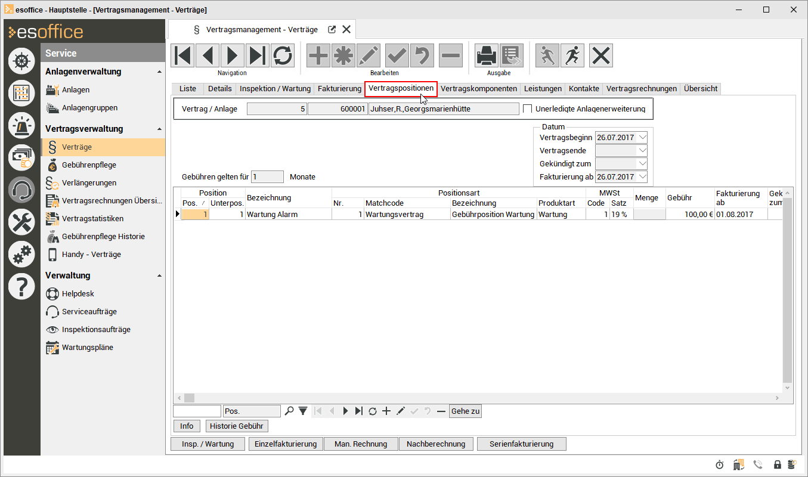Jump to last record in Navigation toolbar
The height and width of the screenshot is (477, 808).
(x=258, y=55)
